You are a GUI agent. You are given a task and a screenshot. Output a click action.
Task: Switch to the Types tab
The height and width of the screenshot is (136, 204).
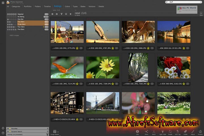[x=75, y=7]
